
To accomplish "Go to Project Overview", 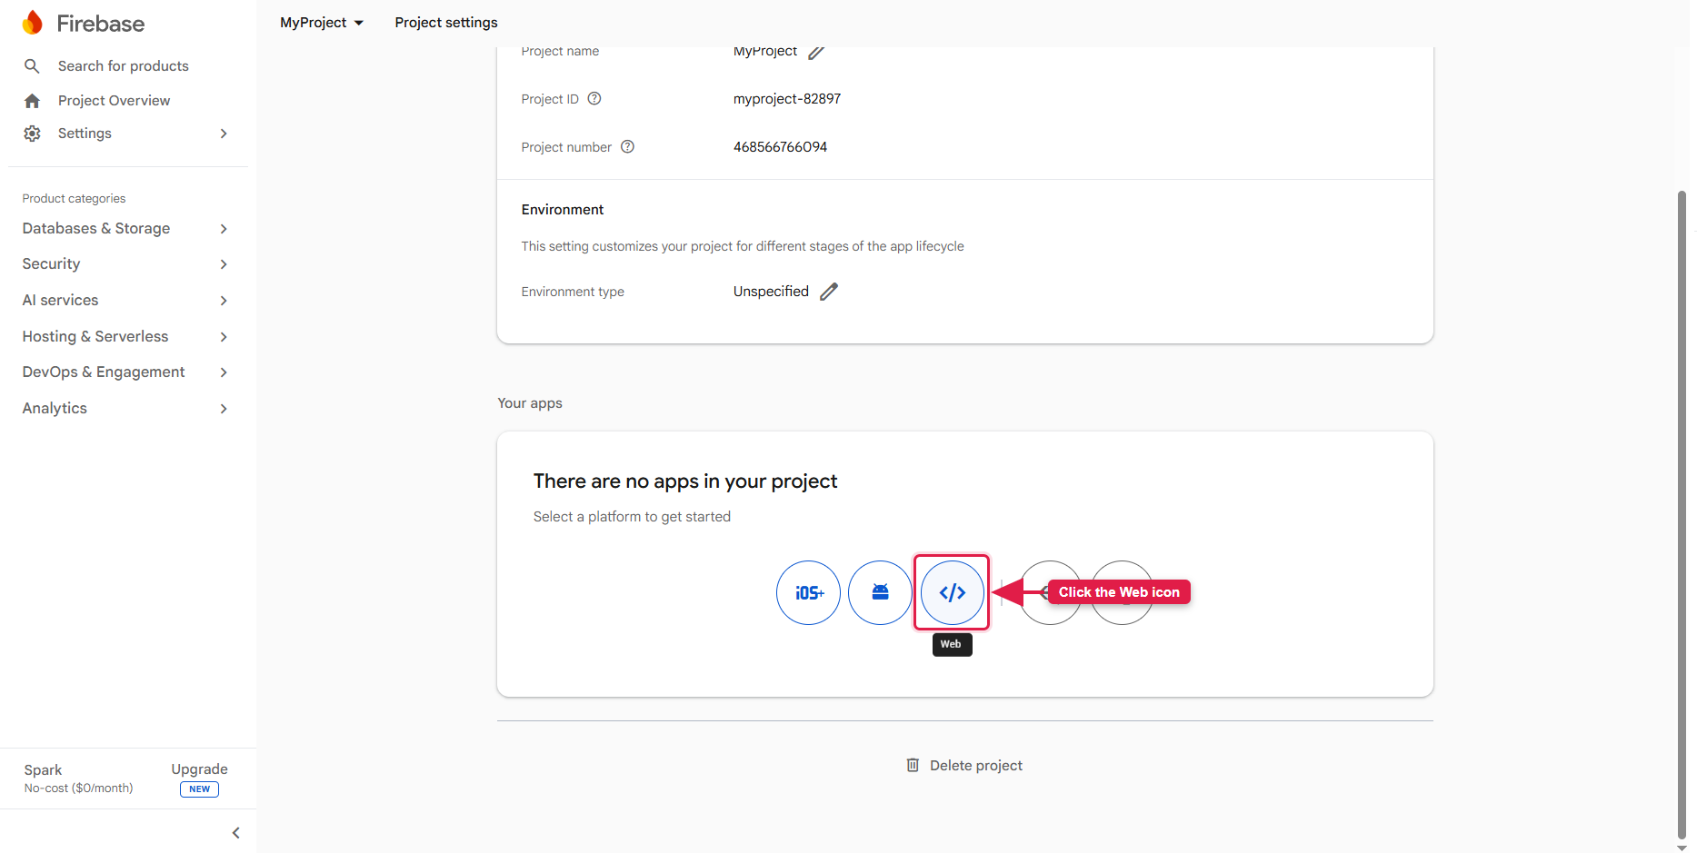I will point(114,101).
